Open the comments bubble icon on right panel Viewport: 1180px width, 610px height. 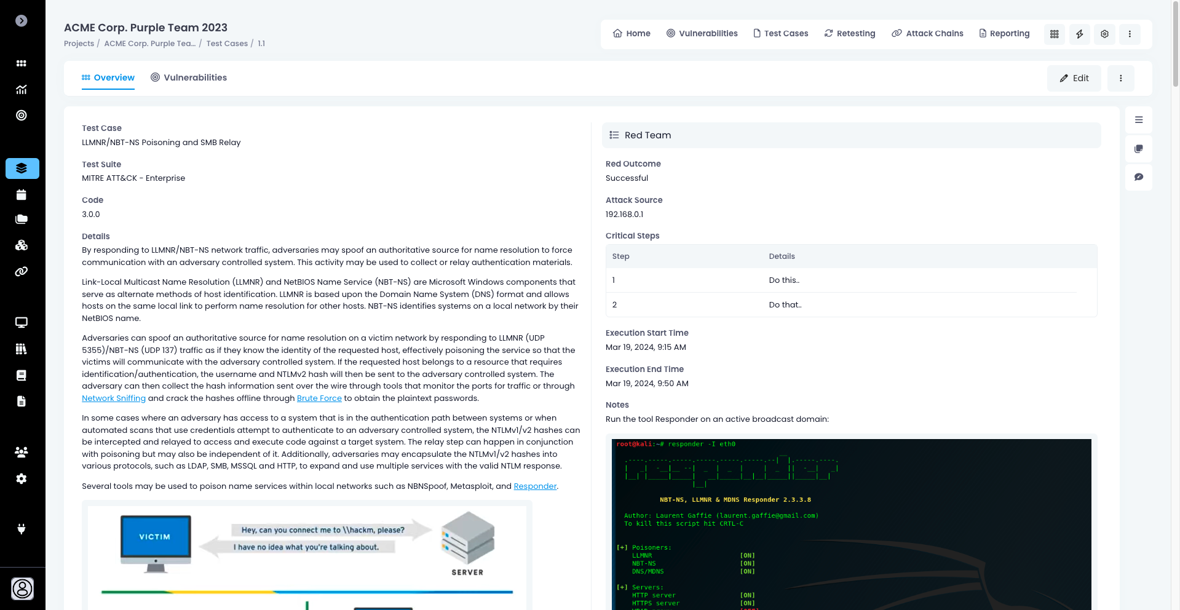pyautogui.click(x=1139, y=177)
